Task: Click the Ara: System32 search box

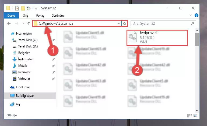Action: click(x=161, y=23)
